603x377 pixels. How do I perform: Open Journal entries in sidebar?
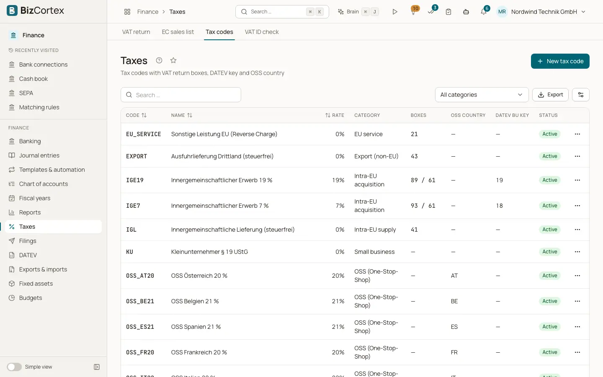(x=54, y=155)
